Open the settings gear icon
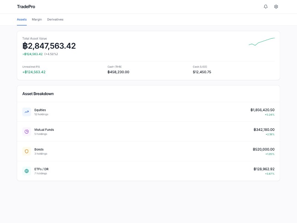The height and width of the screenshot is (223, 297). (x=275, y=6)
